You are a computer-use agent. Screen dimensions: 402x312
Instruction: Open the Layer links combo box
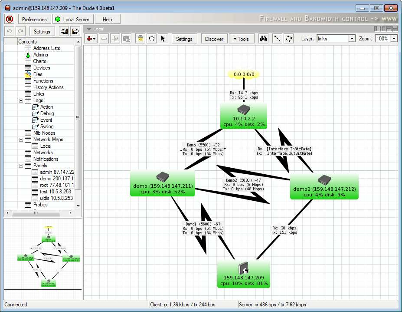pyautogui.click(x=336, y=39)
